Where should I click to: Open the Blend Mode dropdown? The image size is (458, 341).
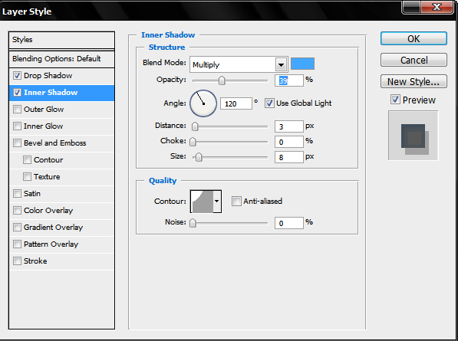(x=239, y=64)
